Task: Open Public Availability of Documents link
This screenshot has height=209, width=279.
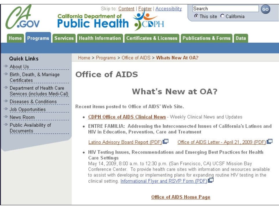Action: point(30,128)
